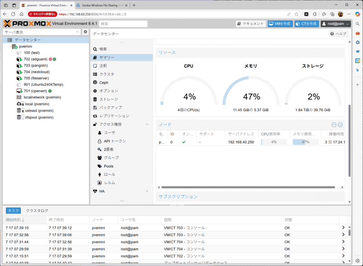Open zfspool (pvemini) storage icon
This screenshot has width=363, height=266.
pos(20,118)
